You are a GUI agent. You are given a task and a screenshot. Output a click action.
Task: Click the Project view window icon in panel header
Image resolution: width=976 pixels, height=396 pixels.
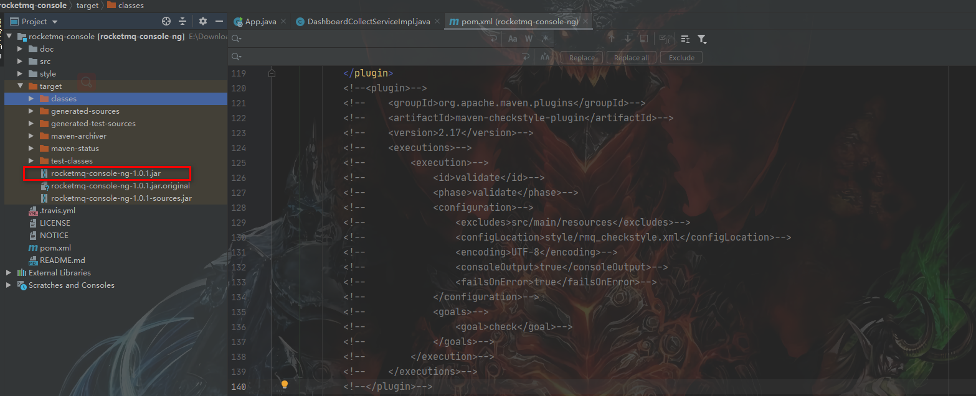(x=14, y=21)
